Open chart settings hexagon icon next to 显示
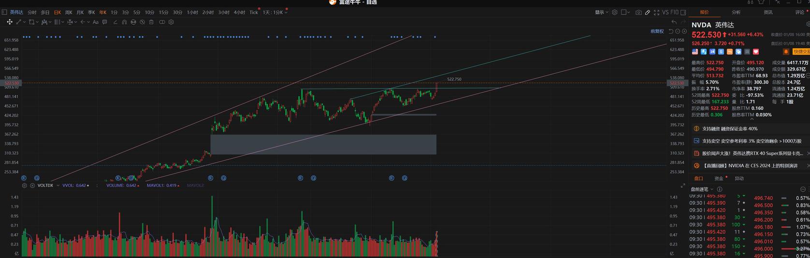Screen dimensions: 810x258 [x=615, y=12]
